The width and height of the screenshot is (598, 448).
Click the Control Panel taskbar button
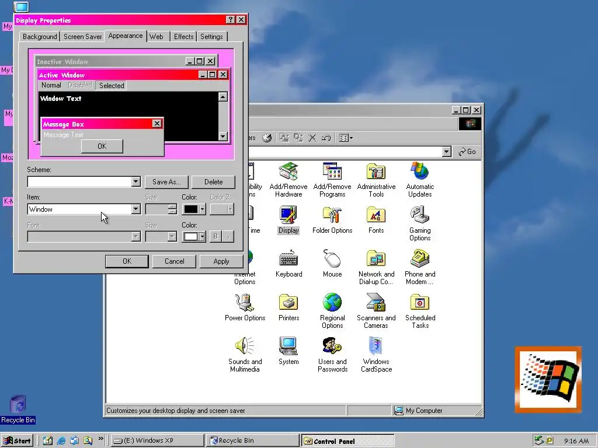point(347,441)
